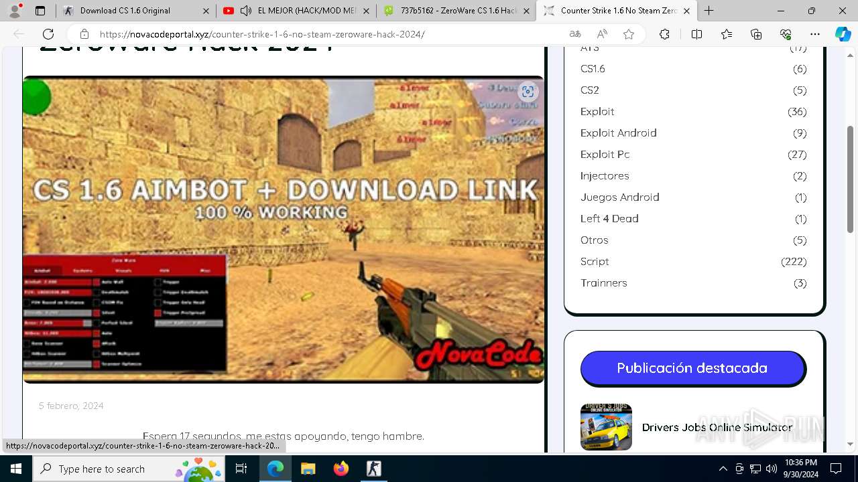Open the Left 4 Dead category

pyautogui.click(x=609, y=219)
